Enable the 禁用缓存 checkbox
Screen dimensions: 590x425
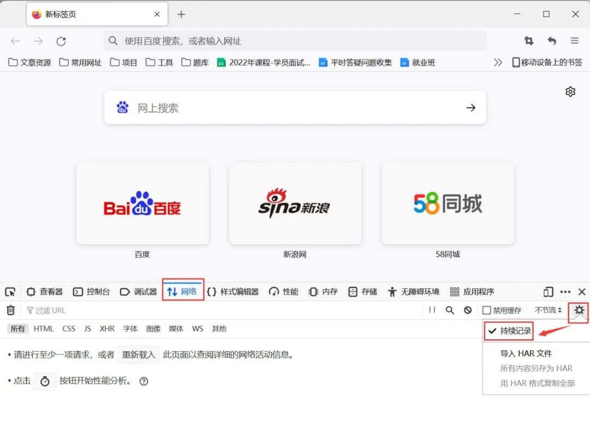pos(487,310)
